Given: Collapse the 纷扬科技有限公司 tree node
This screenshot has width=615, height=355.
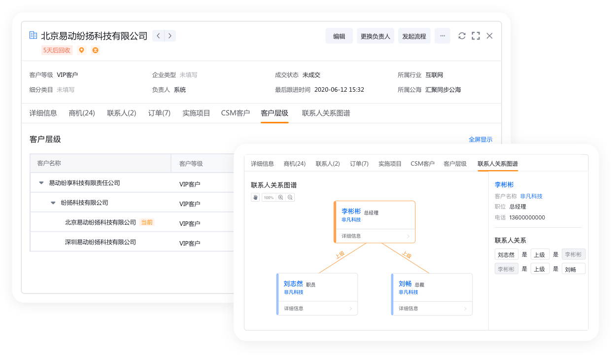Looking at the screenshot, I should (x=53, y=203).
